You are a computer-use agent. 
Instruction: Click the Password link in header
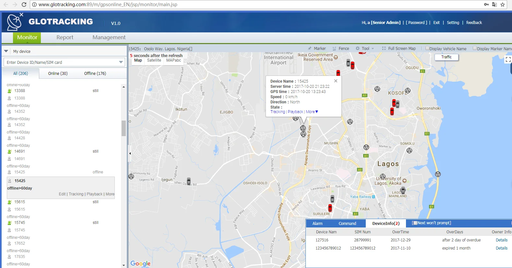[x=416, y=23]
